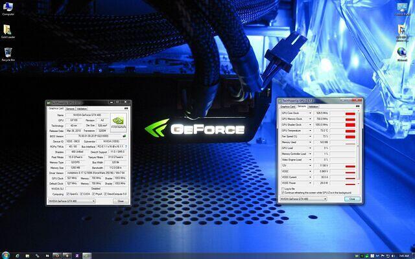Screen dimensions: 415x259
Task: Open the Computer desktop icon
Action: pyautogui.click(x=8, y=8)
